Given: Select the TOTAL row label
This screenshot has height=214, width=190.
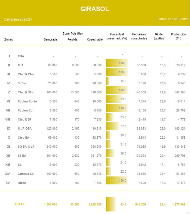Looking at the screenshot, I should [19, 204].
